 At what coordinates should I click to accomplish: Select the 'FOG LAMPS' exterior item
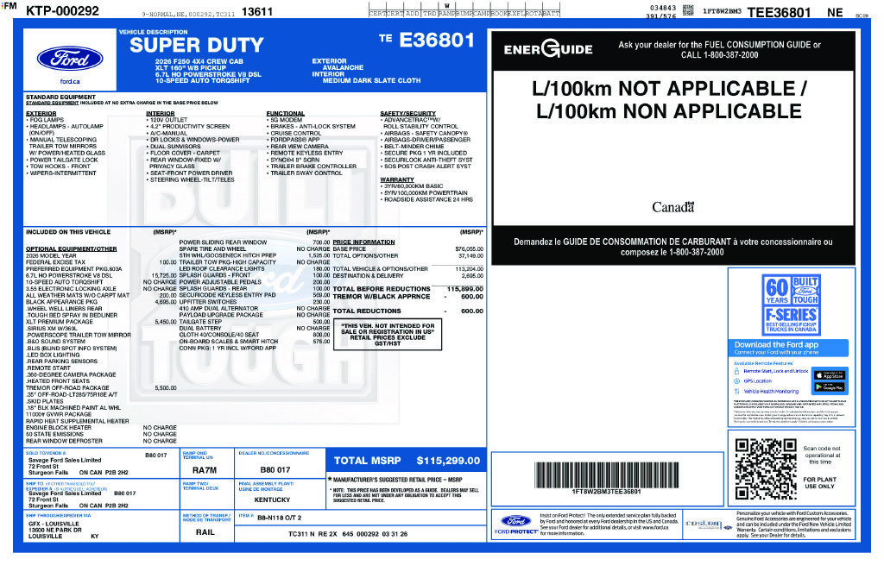[x=45, y=120]
